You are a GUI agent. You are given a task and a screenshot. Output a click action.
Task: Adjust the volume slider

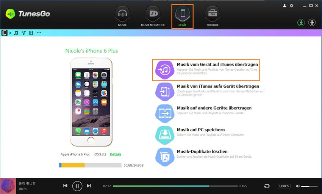coord(309,186)
